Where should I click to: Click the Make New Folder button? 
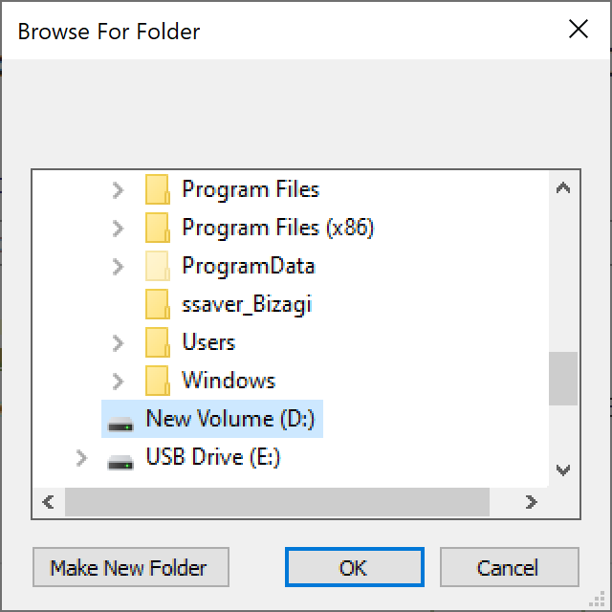click(131, 567)
